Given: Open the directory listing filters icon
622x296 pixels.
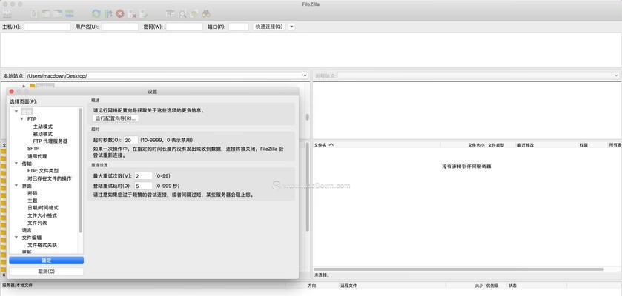Looking at the screenshot, I should click(171, 13).
